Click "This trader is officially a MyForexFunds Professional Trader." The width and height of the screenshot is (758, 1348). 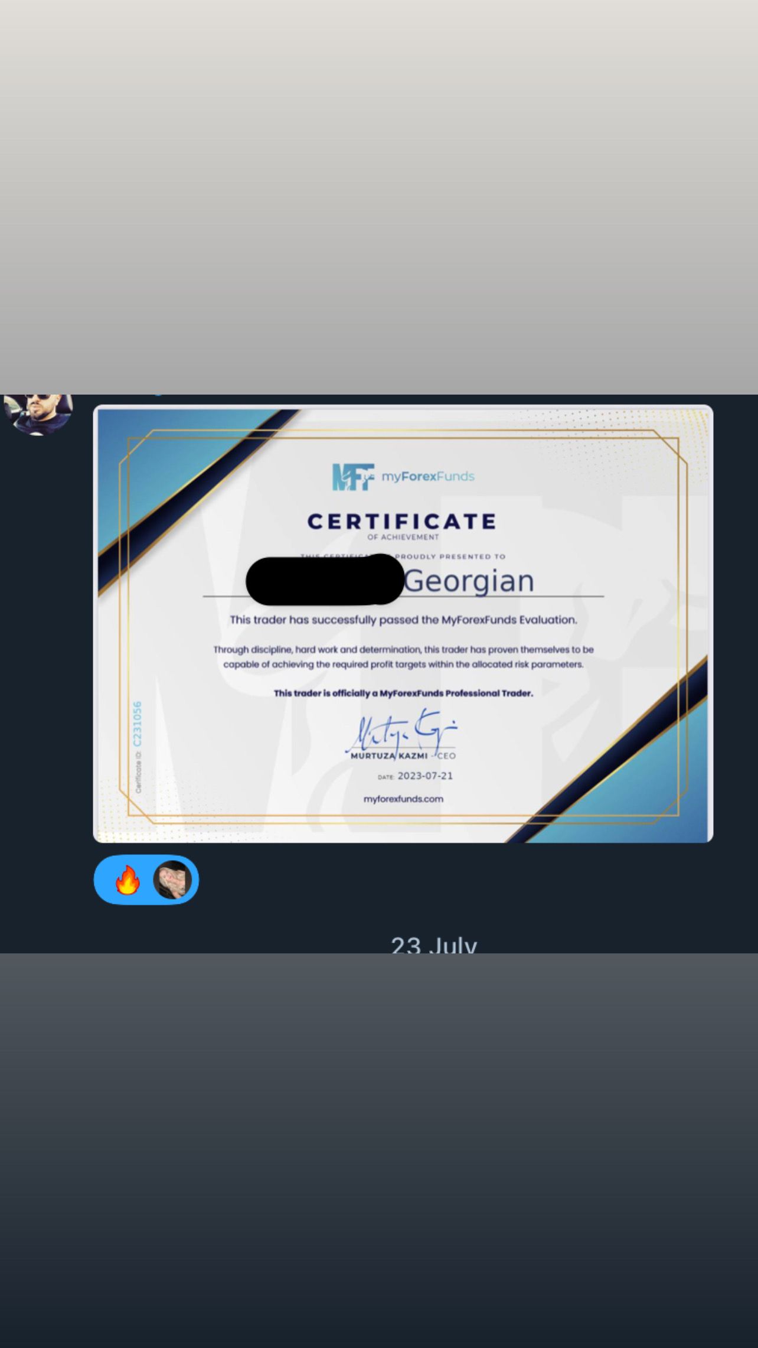[403, 693]
